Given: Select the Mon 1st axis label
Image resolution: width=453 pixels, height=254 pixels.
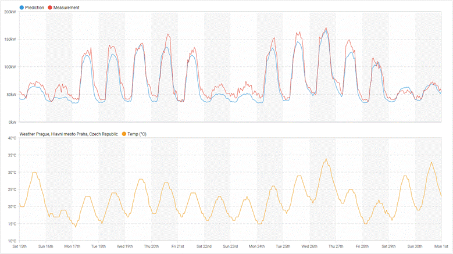Looking at the screenshot, I should (x=441, y=246).
